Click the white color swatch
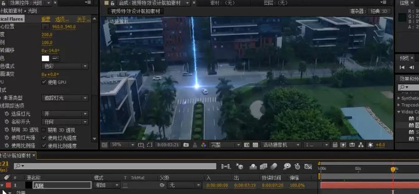419x194 pixels. click(46, 59)
